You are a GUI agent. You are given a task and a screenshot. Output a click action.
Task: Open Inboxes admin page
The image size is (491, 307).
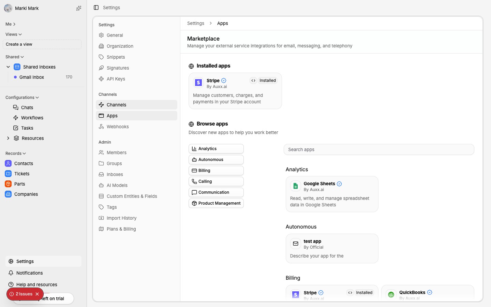click(136, 174)
